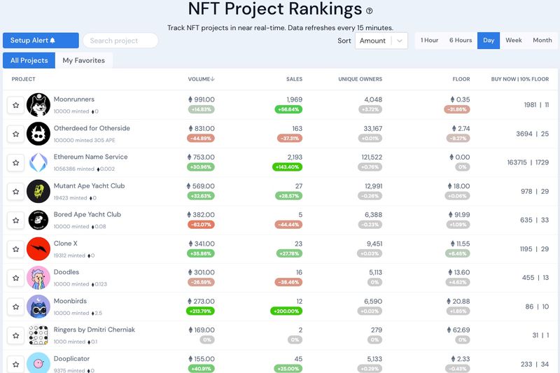Click the +14.83% Moonrunners volume badge
Image resolution: width=560 pixels, height=373 pixels.
pyautogui.click(x=202, y=110)
